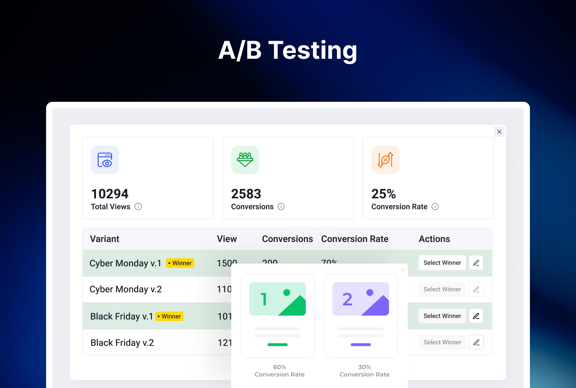
Task: Open the Total Views info tooltip
Action: tap(138, 207)
